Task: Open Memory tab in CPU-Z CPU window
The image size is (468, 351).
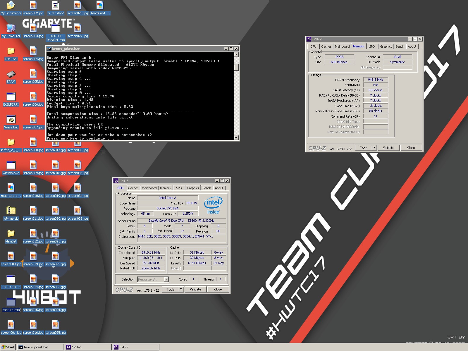Action: 165,188
